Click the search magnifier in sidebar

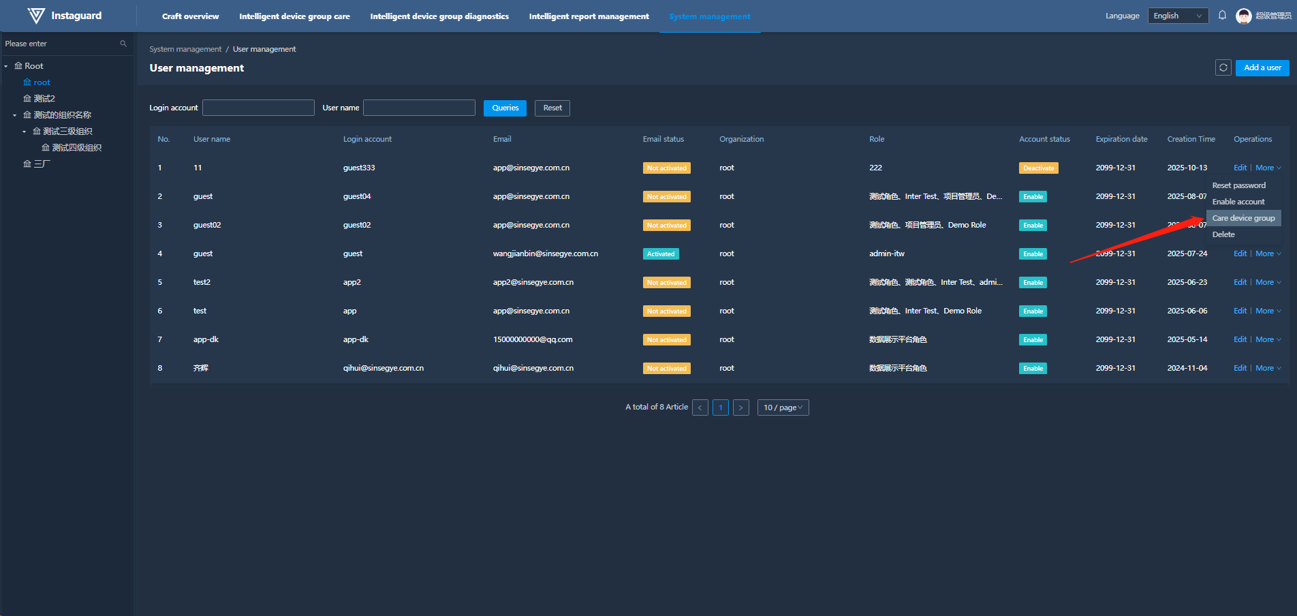coord(123,44)
